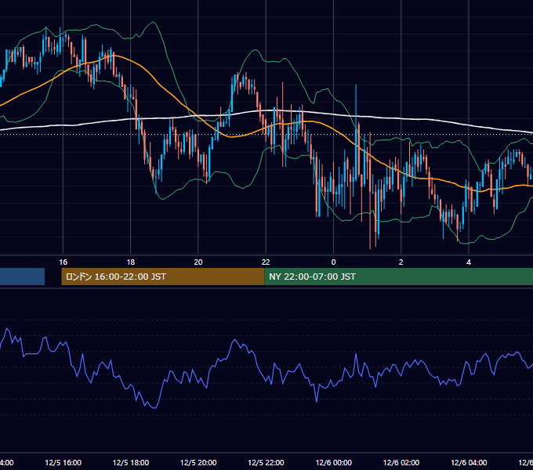Select the NY 22:00-07:00 JST session bar
This screenshot has height=470, width=533.
click(x=398, y=277)
